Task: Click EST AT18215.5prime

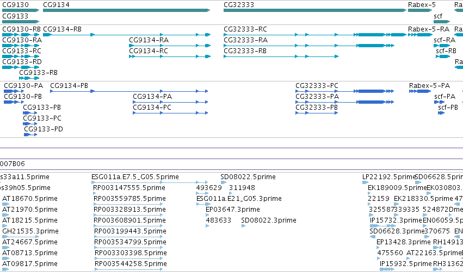Action: point(30,220)
